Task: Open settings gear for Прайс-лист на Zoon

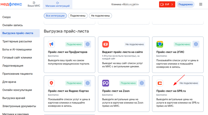Action: pyautogui.click(x=142, y=83)
